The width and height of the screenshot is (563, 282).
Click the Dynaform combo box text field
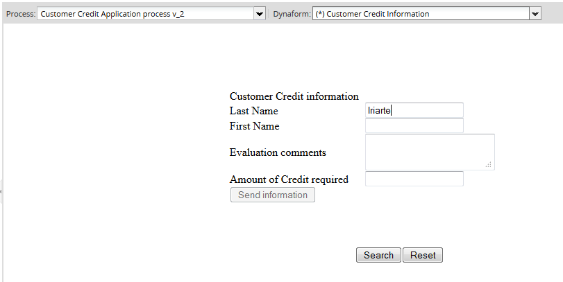point(420,14)
